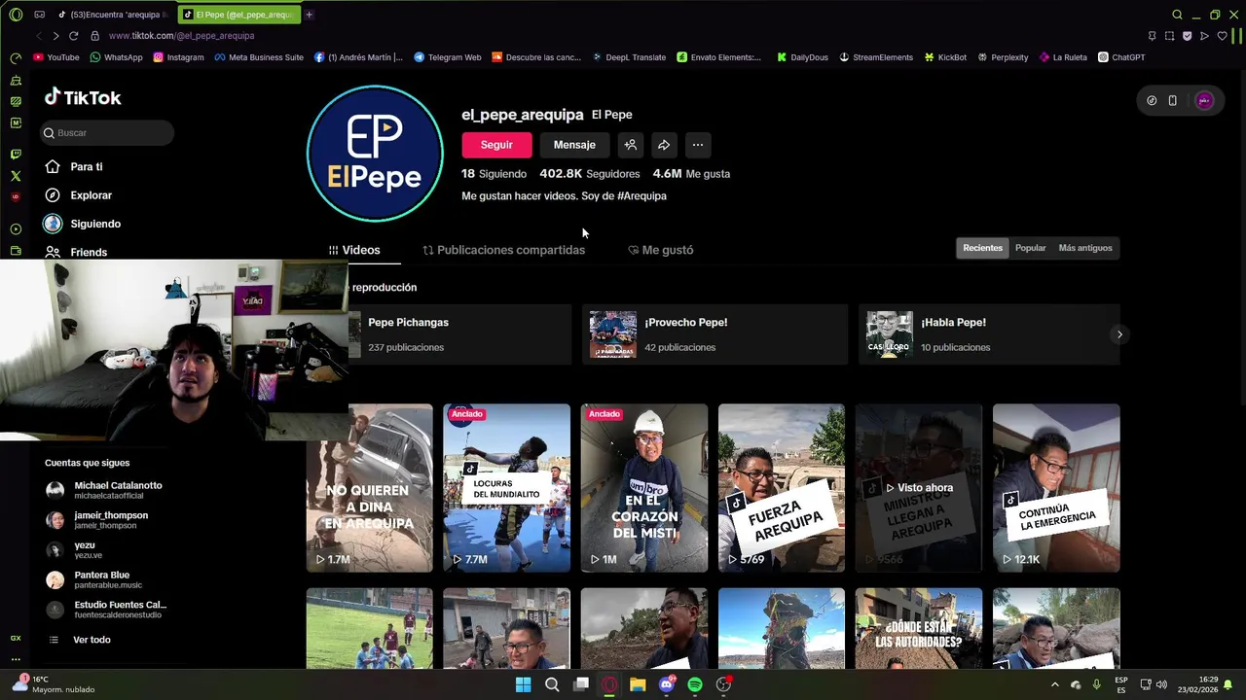Bookmark the page with the heart icon

click(1222, 36)
